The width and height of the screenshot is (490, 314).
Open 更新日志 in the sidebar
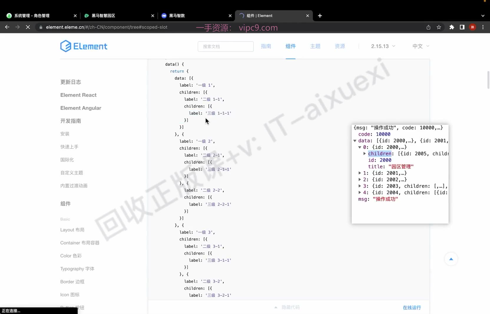[x=71, y=82]
